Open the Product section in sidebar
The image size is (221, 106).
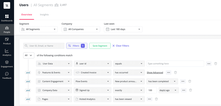(x=7, y=41)
